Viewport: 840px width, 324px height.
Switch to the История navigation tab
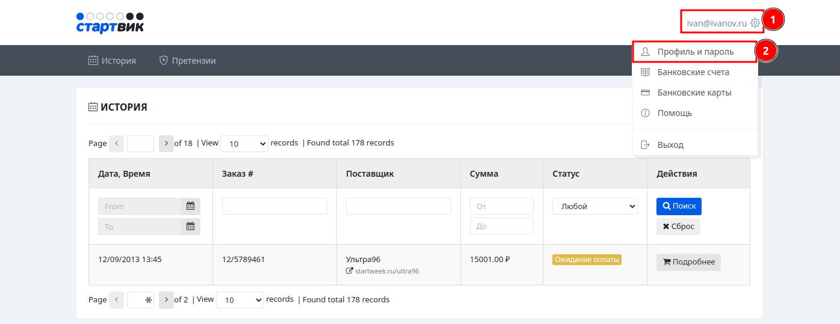[113, 61]
